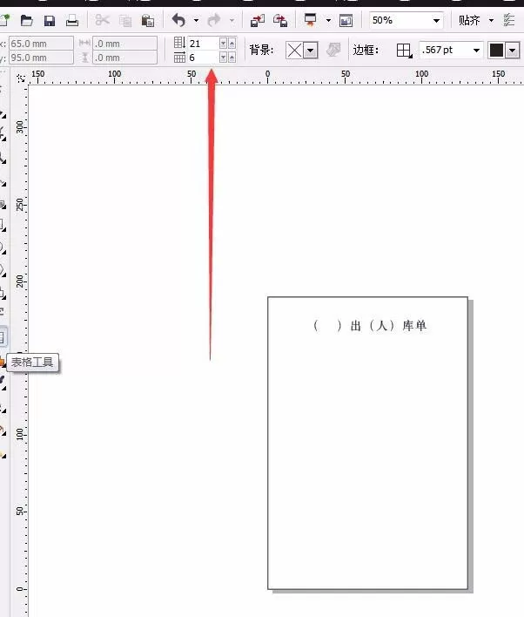This screenshot has width=524, height=617.
Task: Select the highlighted Table tool in toolbox
Action: click(2, 337)
